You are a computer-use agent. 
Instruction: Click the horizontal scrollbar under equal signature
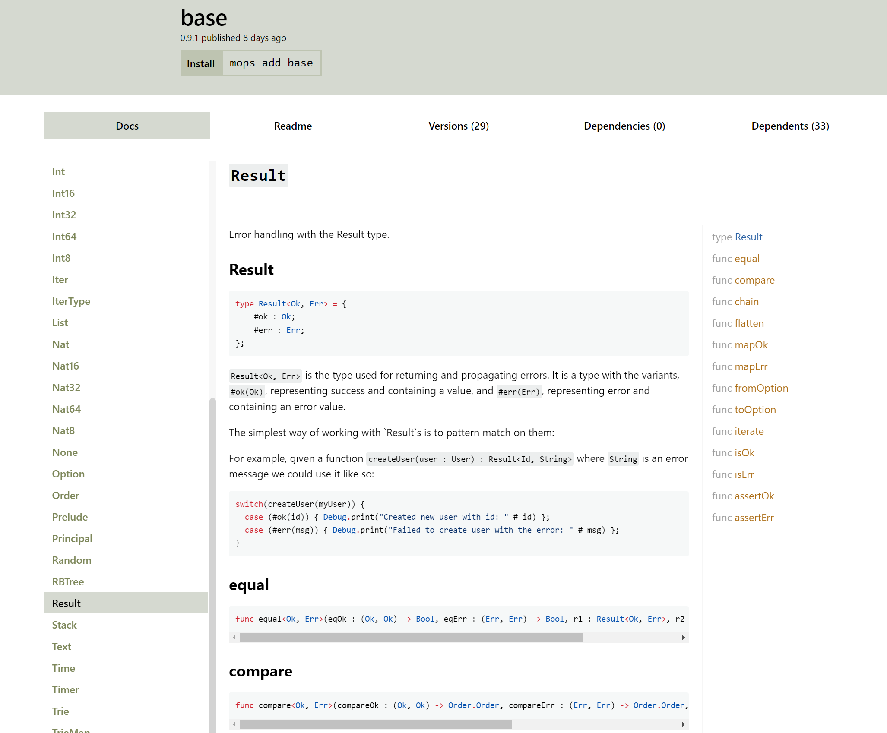pos(411,638)
